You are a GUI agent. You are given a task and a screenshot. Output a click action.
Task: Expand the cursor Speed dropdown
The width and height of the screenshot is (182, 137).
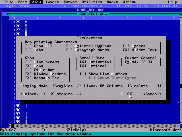click(151, 62)
